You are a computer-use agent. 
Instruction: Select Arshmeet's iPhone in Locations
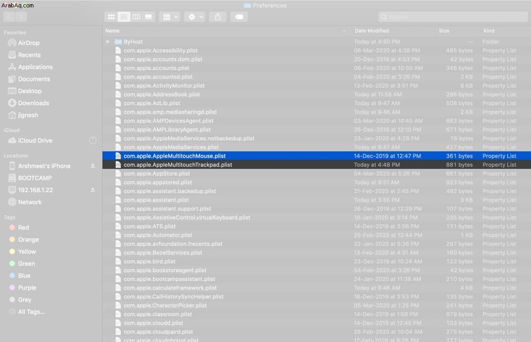39,166
